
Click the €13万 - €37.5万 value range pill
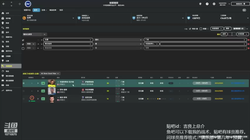[202, 83]
